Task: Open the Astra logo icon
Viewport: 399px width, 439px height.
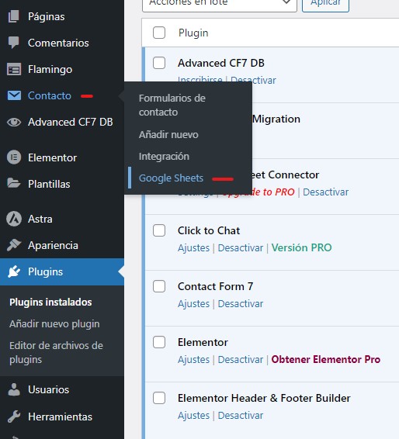Action: 14,219
